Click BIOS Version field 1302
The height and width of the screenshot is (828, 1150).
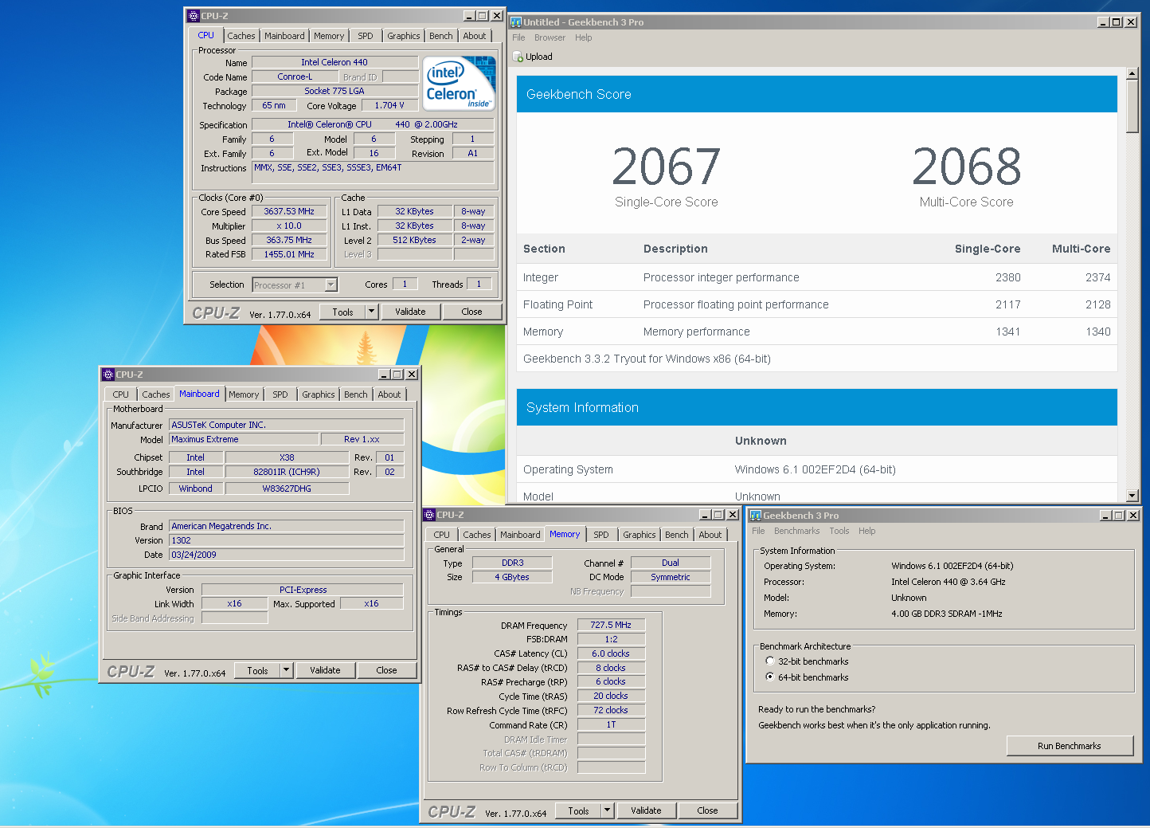(287, 540)
